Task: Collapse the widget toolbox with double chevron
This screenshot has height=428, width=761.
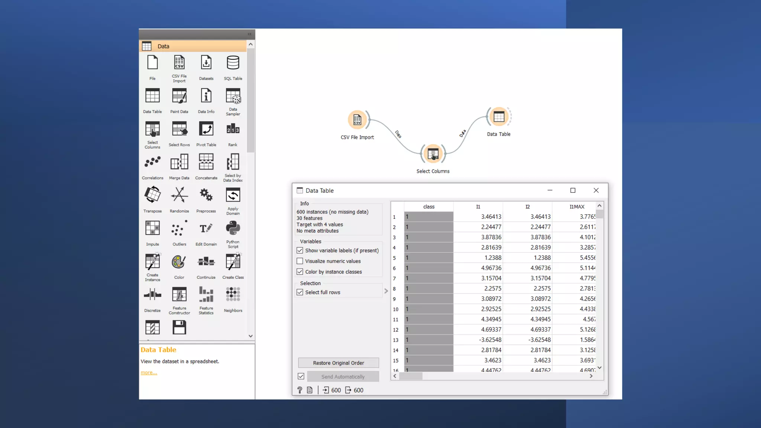Action: click(250, 34)
